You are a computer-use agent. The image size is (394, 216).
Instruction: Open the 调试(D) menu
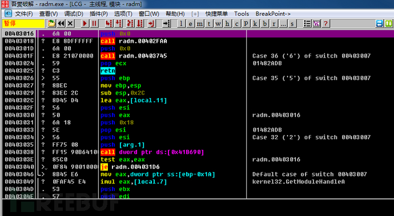pyautogui.click(x=73, y=14)
